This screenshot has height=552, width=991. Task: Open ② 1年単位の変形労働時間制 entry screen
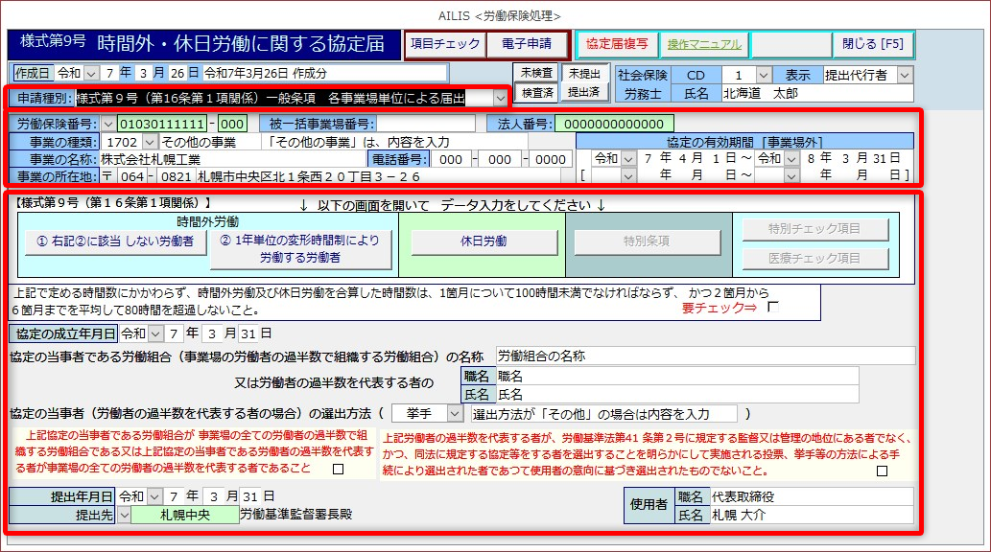pyautogui.click(x=300, y=249)
